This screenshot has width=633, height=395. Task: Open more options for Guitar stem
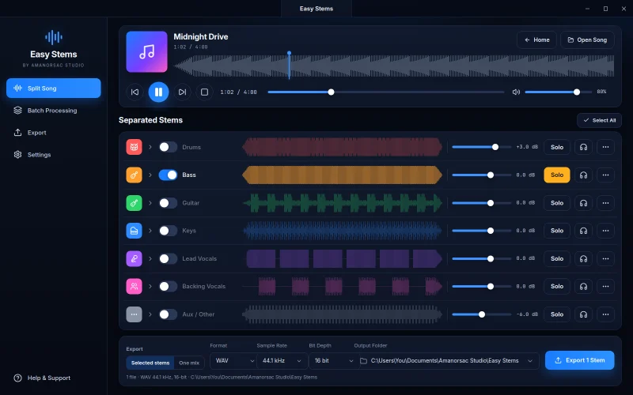point(605,203)
